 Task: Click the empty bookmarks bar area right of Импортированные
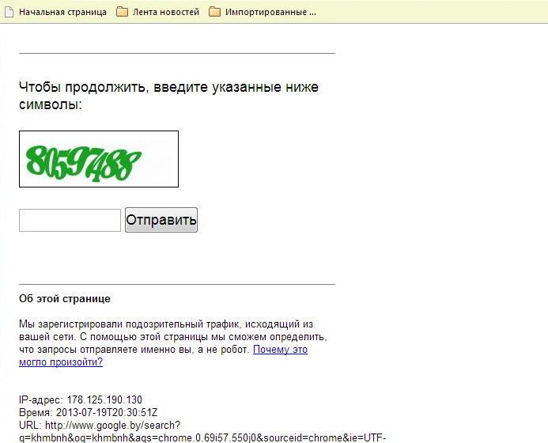435,12
